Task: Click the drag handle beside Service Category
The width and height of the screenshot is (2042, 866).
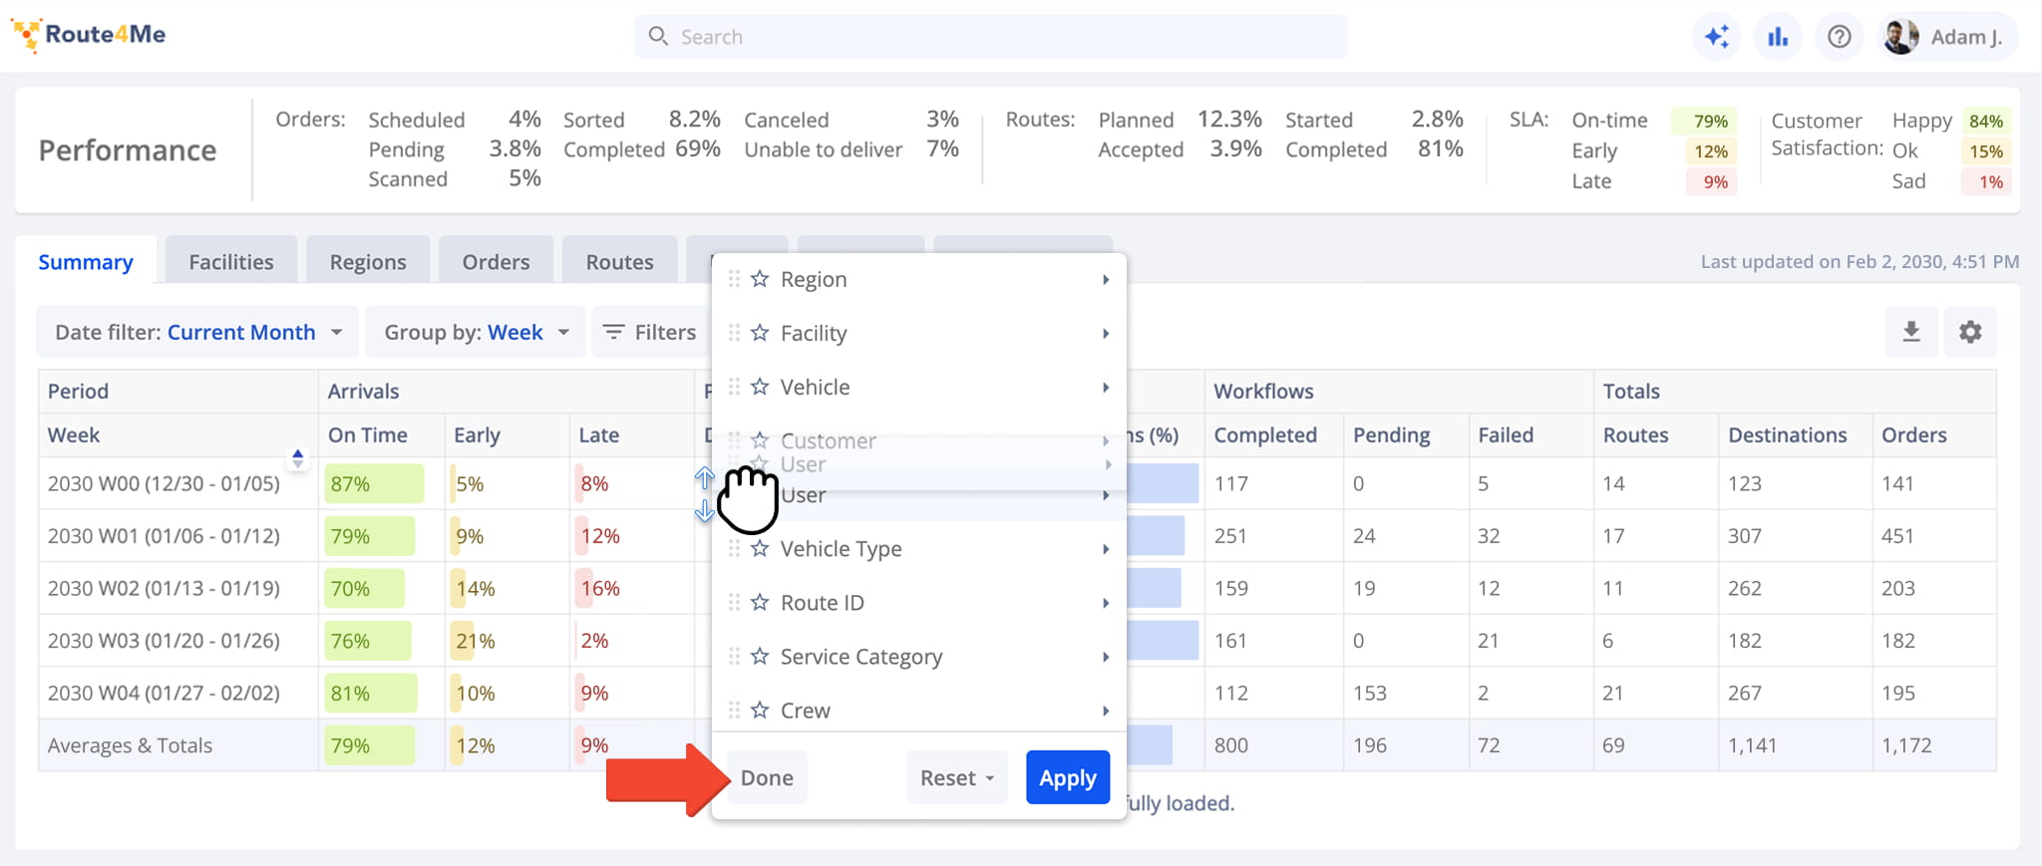Action: point(734,656)
